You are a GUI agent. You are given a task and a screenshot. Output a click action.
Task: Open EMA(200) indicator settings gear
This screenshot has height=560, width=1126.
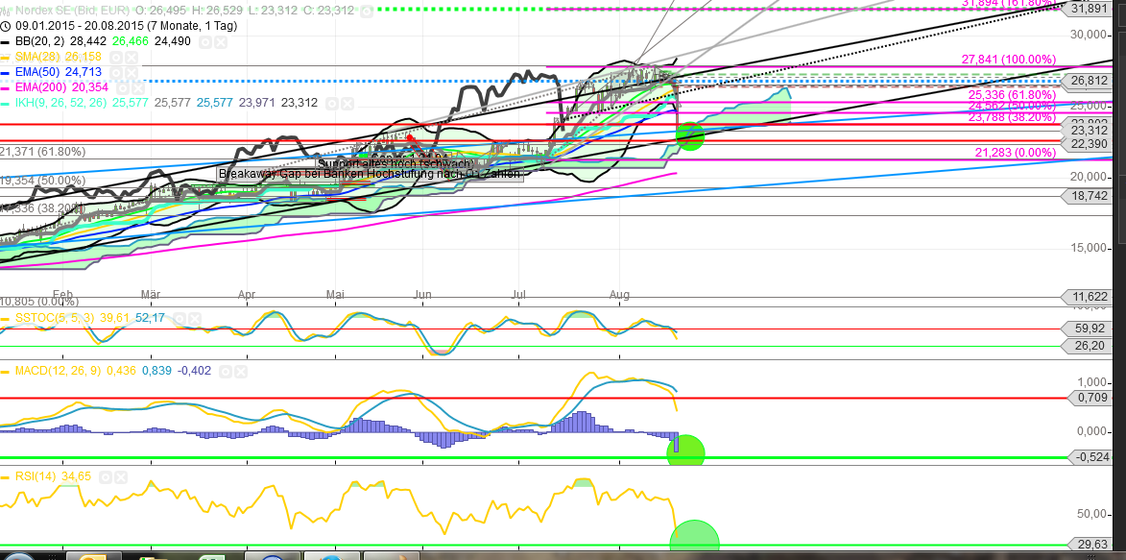123,87
